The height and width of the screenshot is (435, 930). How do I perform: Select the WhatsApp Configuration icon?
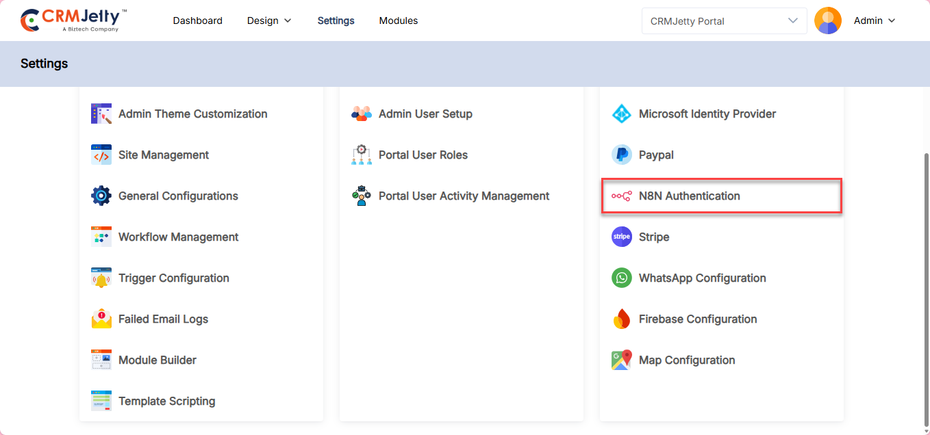click(x=621, y=278)
